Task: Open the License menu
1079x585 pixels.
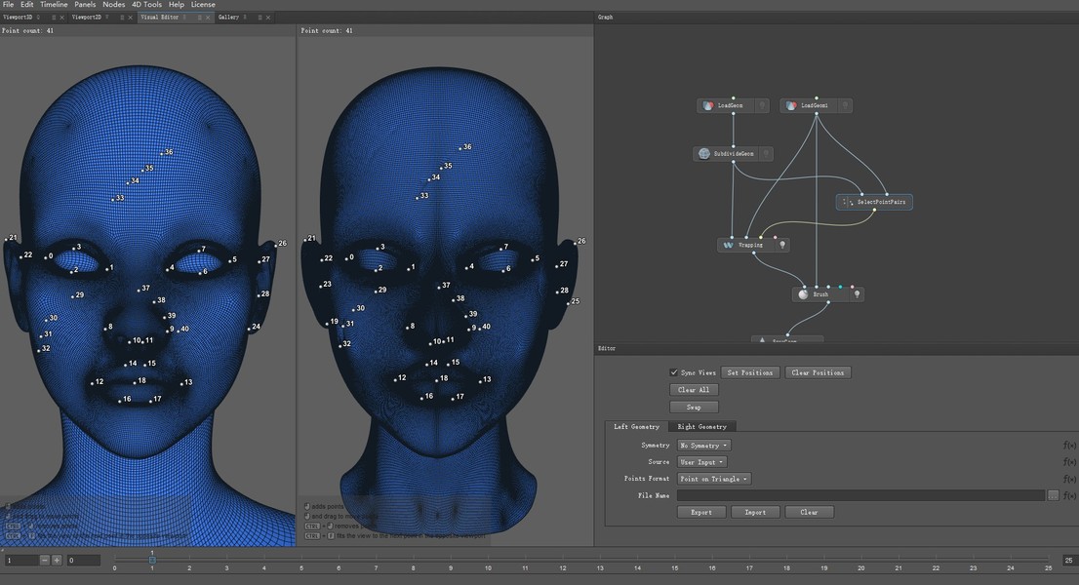Action: pos(203,4)
